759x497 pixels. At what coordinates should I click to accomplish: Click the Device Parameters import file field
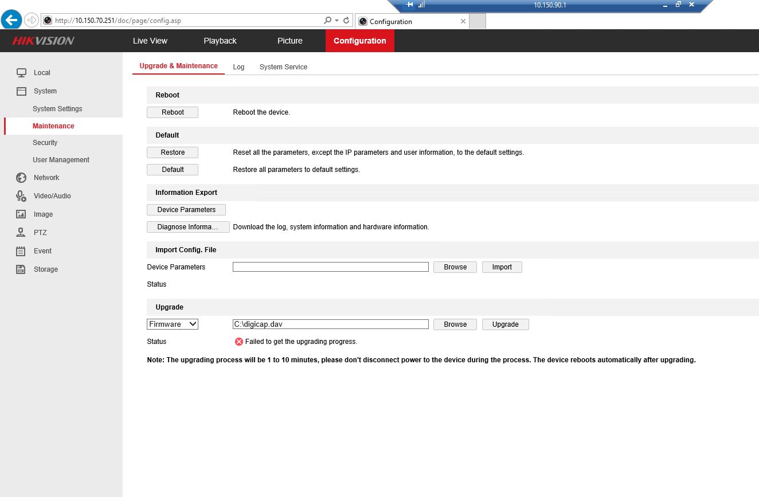330,267
